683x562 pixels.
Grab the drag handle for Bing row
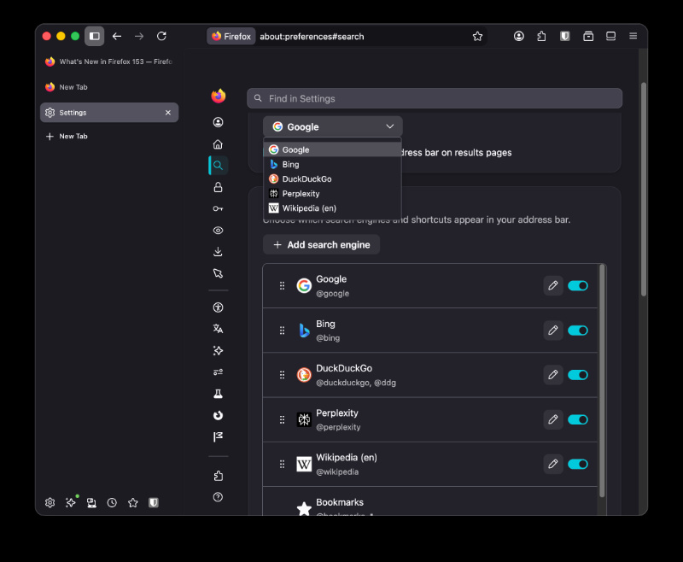point(282,331)
